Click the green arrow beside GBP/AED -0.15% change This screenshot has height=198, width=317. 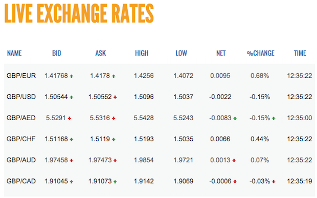point(274,118)
